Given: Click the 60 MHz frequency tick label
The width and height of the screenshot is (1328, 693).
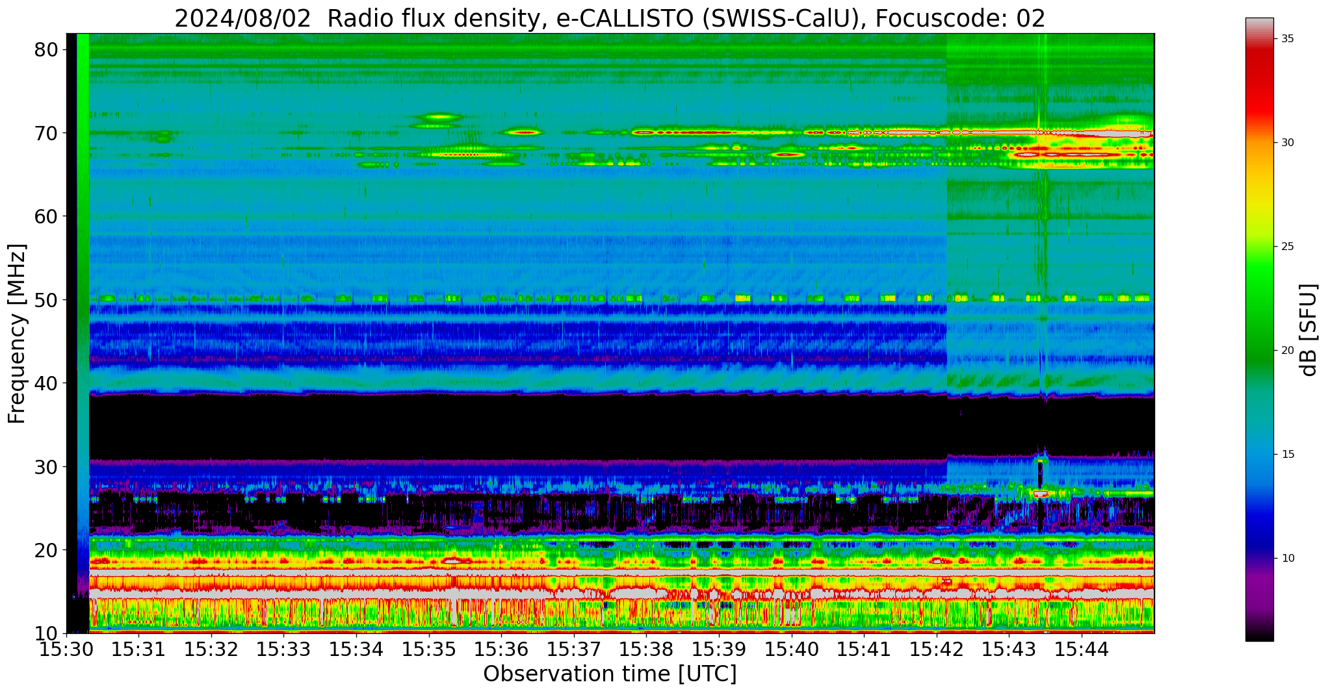Looking at the screenshot, I should (47, 216).
